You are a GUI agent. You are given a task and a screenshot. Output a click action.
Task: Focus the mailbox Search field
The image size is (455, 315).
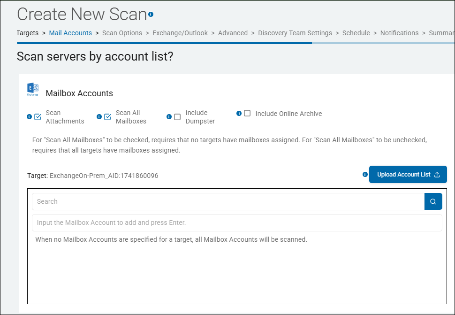(x=228, y=201)
